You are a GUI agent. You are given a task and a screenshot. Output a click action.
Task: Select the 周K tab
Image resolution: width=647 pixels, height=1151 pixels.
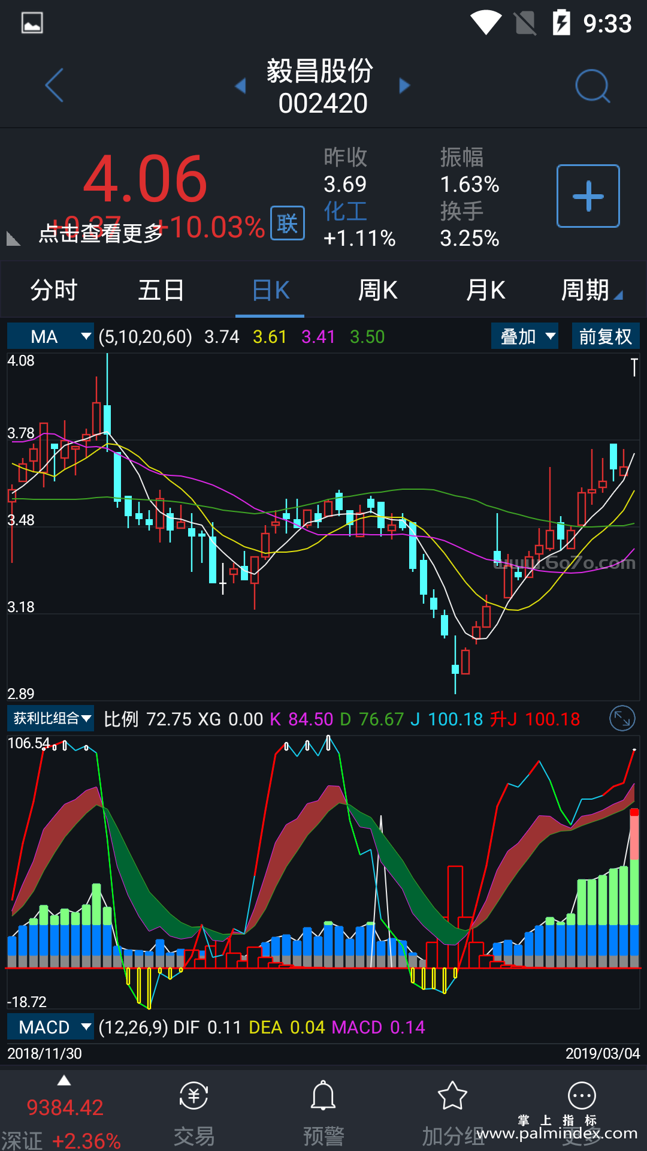point(377,290)
